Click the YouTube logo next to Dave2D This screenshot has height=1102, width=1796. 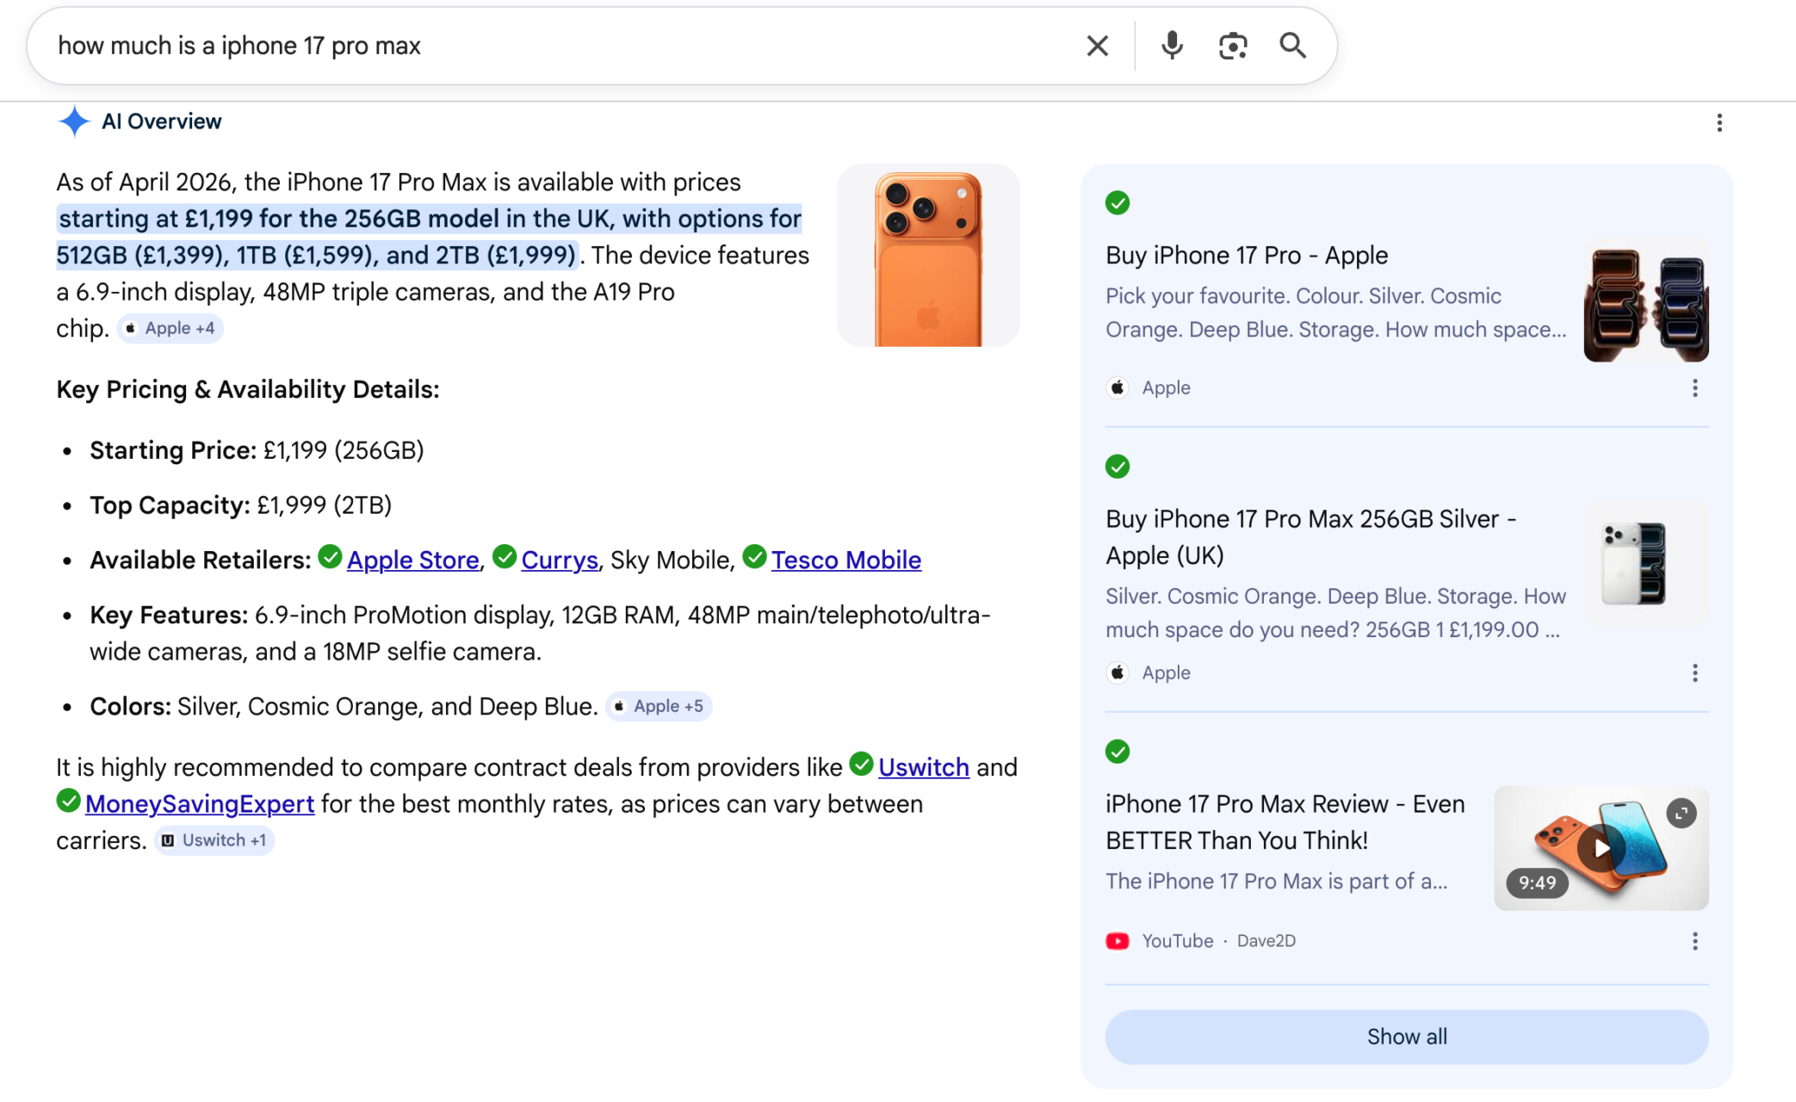click(x=1118, y=942)
